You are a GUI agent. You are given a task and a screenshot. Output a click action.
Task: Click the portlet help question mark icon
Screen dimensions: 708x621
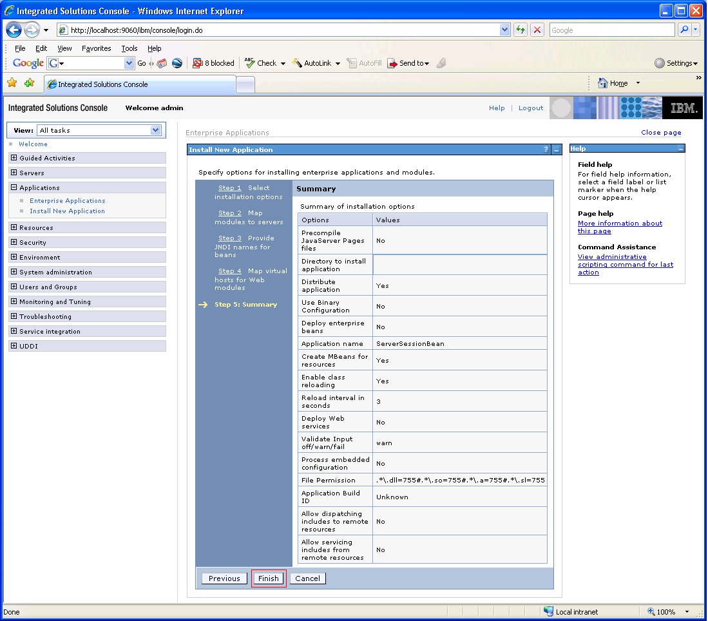(x=546, y=149)
